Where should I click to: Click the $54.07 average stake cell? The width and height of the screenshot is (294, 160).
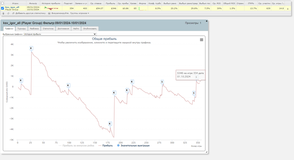[x=96, y=8]
